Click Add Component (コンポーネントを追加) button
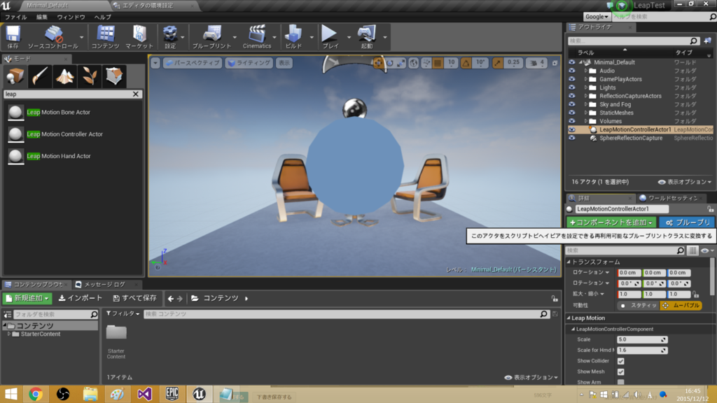 click(611, 222)
